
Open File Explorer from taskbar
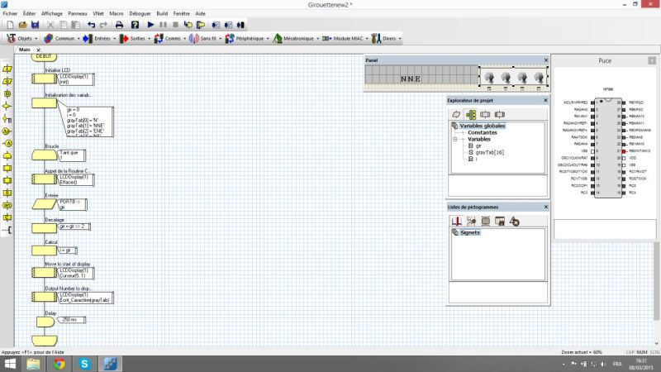(x=33, y=364)
